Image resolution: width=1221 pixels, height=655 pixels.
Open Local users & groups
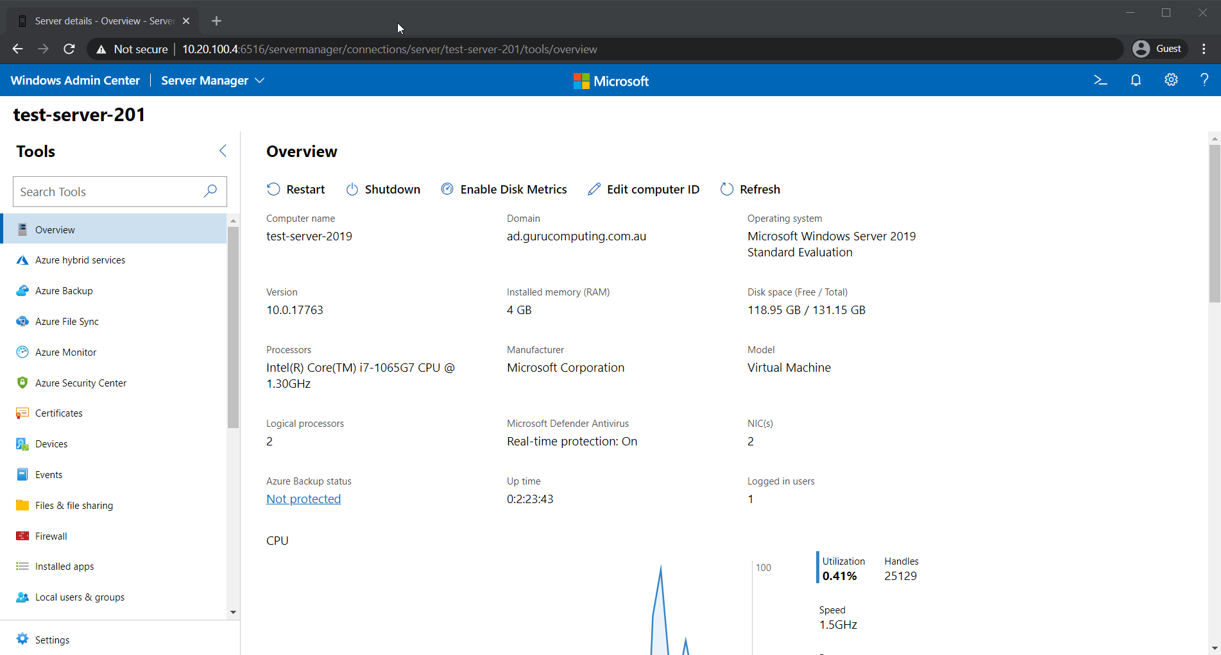pos(80,597)
